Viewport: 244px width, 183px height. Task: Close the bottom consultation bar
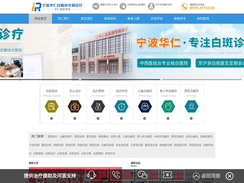229,176
